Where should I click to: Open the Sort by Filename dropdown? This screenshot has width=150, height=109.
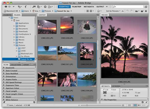(x=113, y=11)
